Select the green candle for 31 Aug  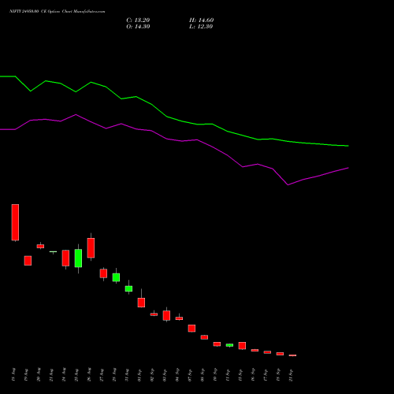128,288
